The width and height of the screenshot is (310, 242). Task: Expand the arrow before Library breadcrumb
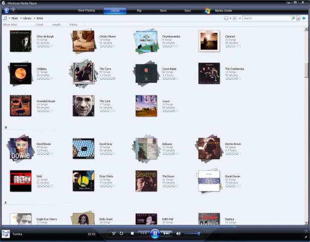point(21,18)
